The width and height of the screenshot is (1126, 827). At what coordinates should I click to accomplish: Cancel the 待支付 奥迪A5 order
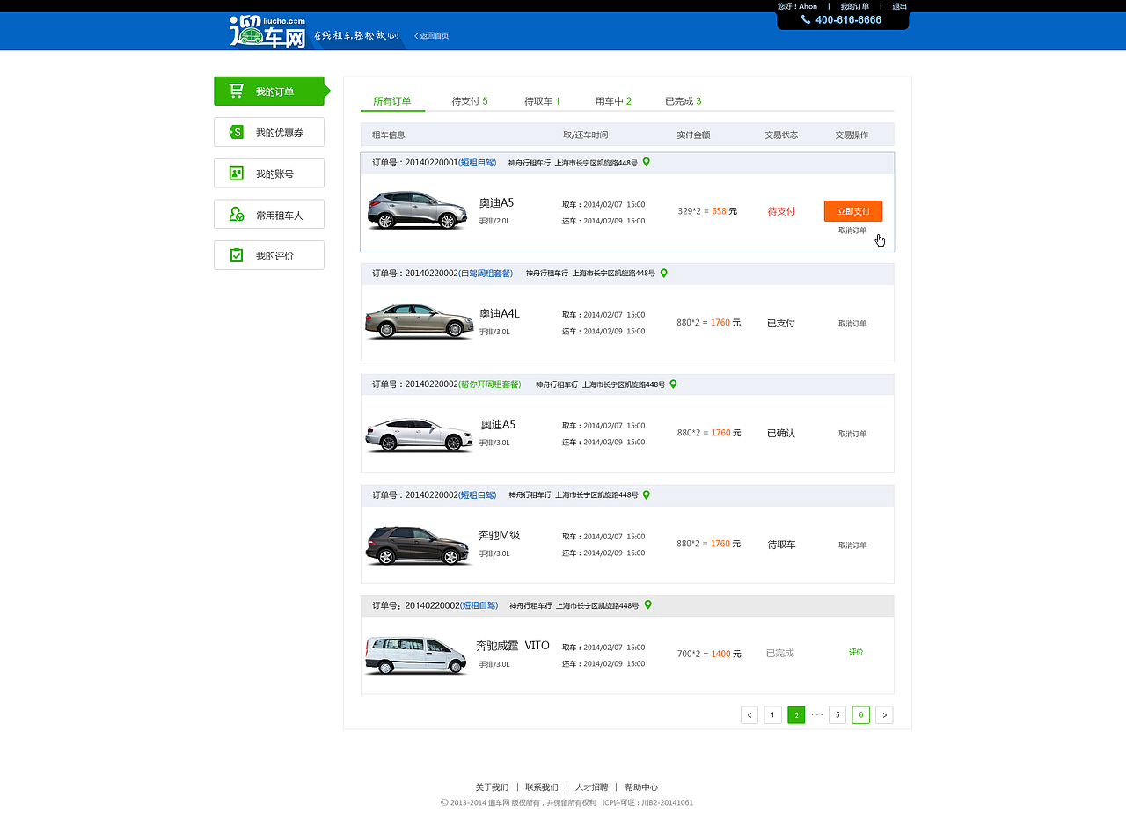(x=852, y=231)
